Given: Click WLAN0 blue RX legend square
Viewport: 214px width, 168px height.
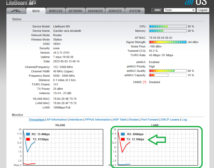Looking at the screenshot, I should [x=28, y=134].
